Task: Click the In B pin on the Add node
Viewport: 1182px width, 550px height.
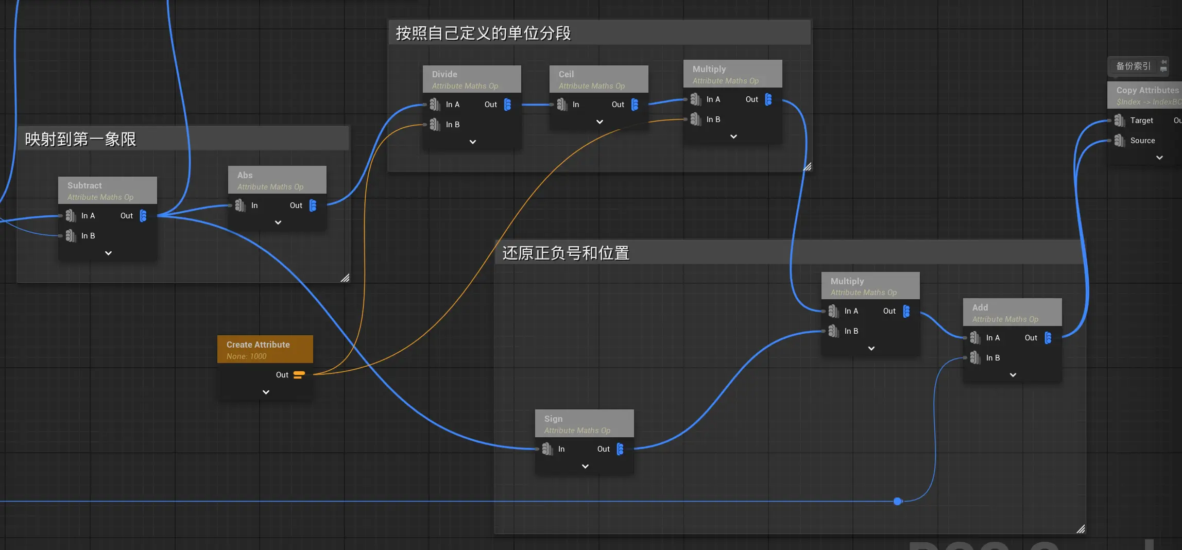Action: tap(975, 358)
